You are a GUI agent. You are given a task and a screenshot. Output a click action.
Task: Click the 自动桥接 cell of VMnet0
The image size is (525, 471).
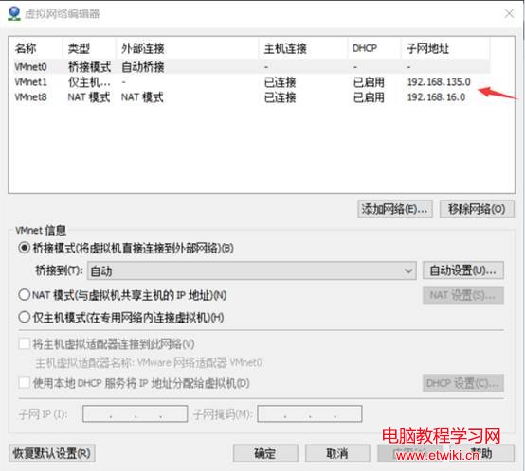[143, 67]
